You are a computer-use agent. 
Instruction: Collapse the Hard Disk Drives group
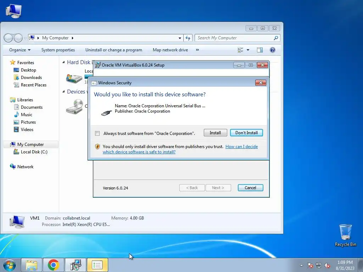[63, 62]
